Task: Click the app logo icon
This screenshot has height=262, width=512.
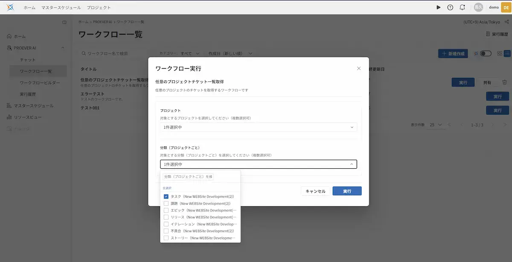Action: [10, 7]
